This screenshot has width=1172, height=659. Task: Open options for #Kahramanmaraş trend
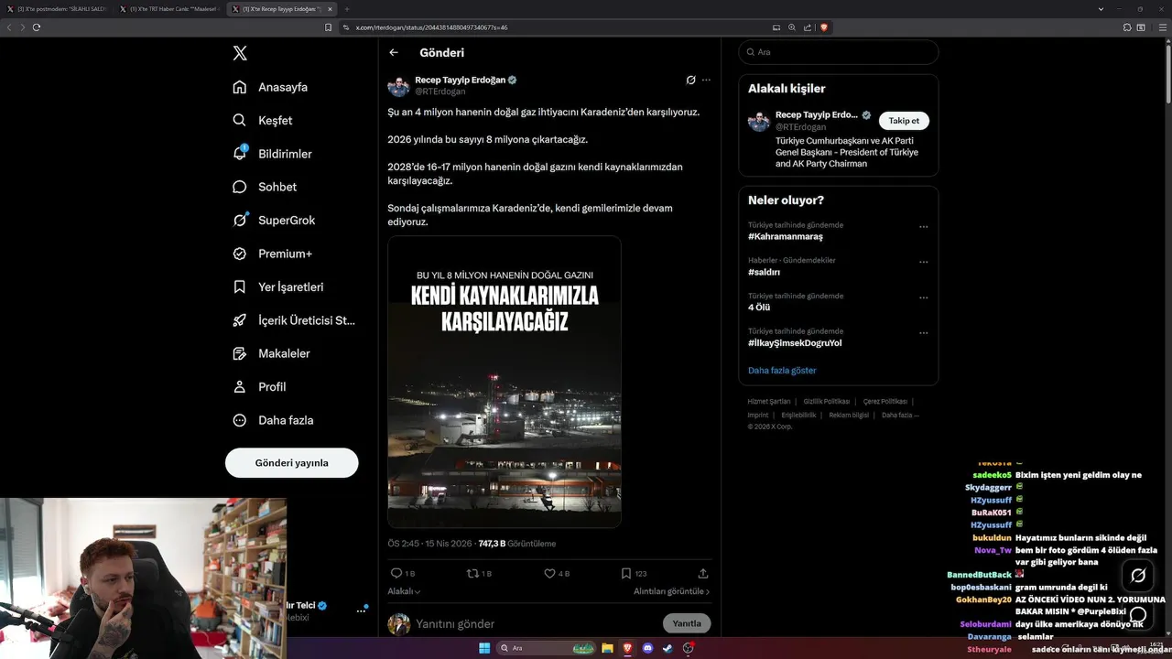click(x=923, y=227)
